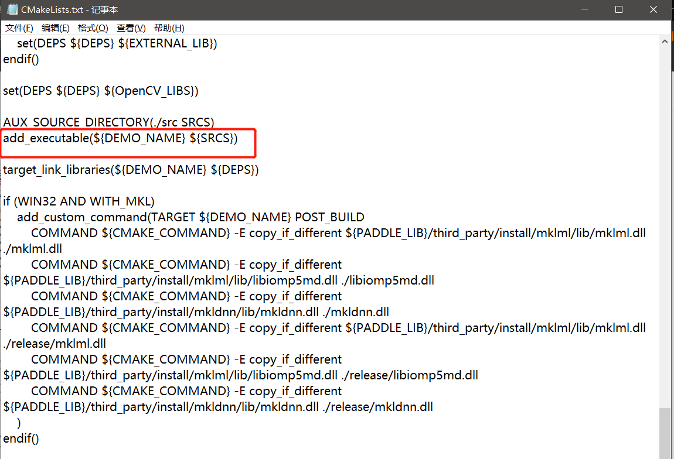Viewport: 674px width, 459px height.
Task: Click the line if (WIN32 AND WITH_MKL)
Action: click(79, 201)
